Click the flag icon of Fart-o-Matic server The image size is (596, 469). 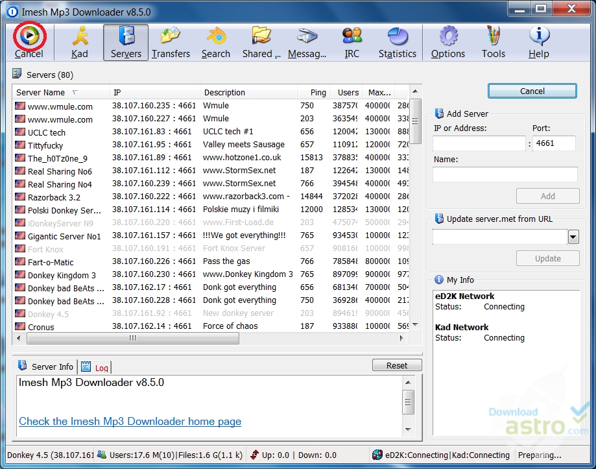point(20,261)
